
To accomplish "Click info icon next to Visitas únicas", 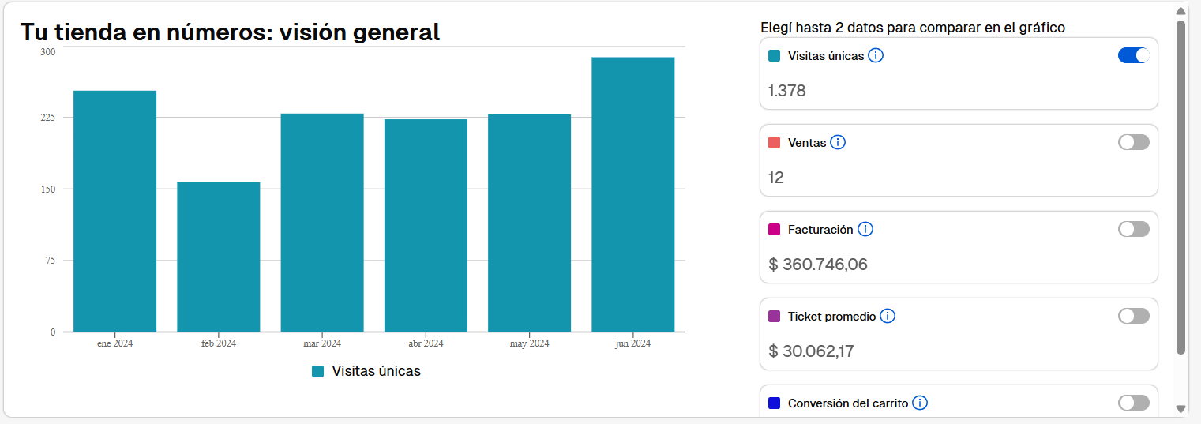I will (x=876, y=55).
